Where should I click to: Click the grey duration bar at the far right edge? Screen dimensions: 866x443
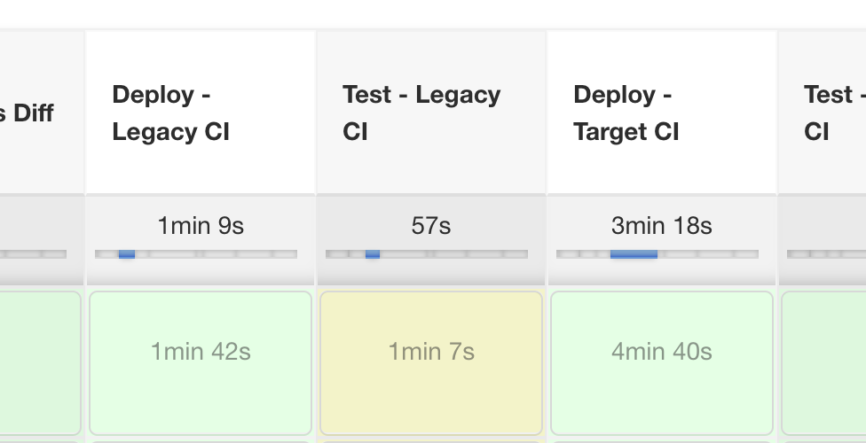[826, 254]
